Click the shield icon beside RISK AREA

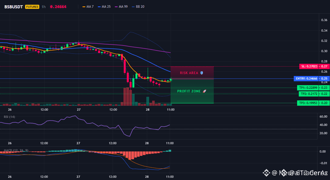pyautogui.click(x=202, y=73)
